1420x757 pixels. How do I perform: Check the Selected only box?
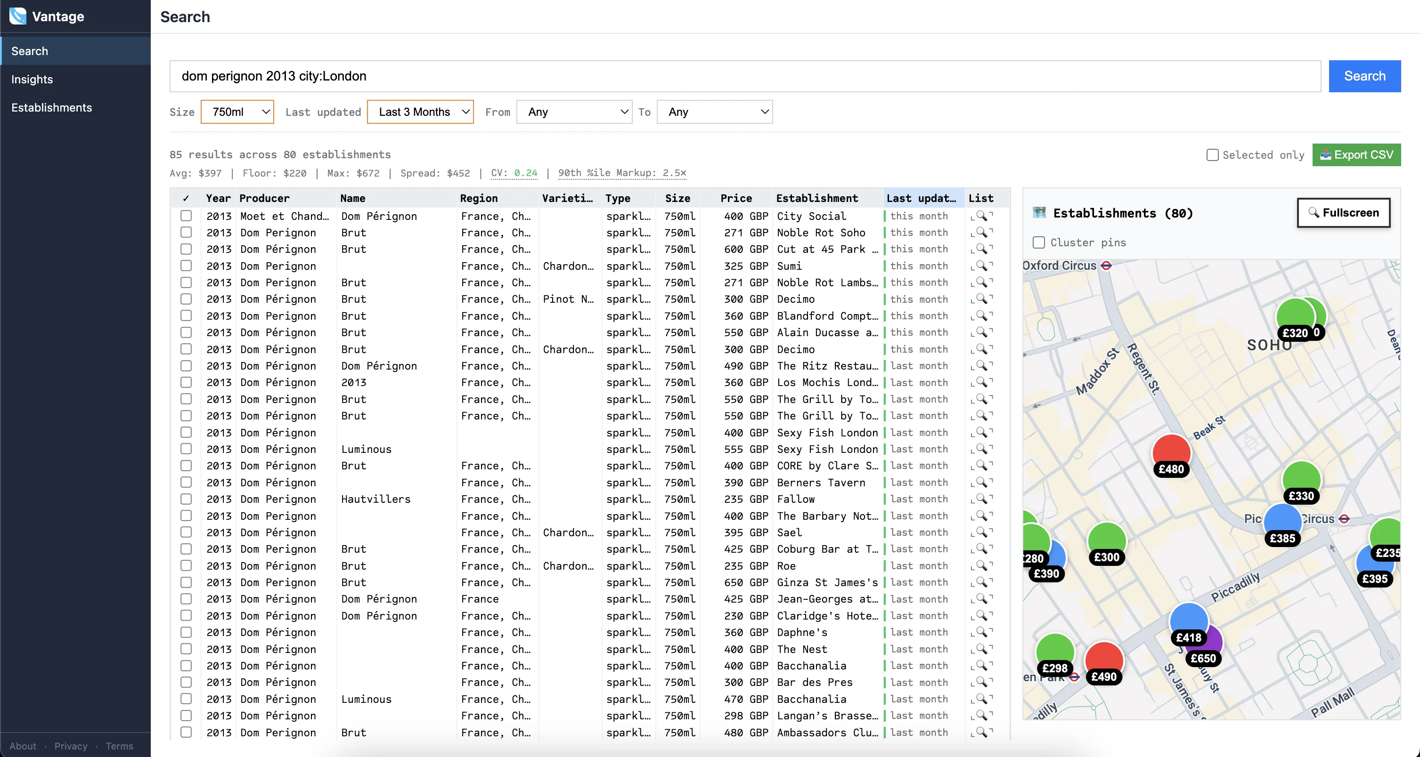1212,155
